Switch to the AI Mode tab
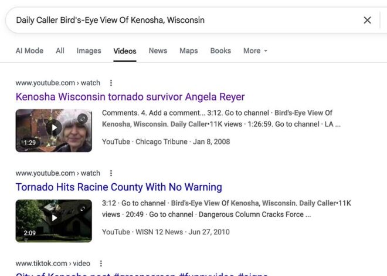Screen dimensions: 387x276 tap(29, 51)
